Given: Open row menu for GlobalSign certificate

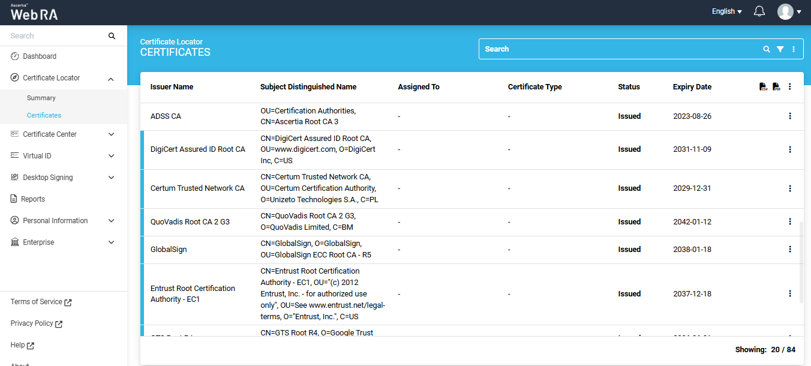Looking at the screenshot, I should click(789, 249).
